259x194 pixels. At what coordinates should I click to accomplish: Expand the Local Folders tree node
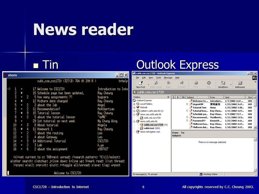click(134, 104)
